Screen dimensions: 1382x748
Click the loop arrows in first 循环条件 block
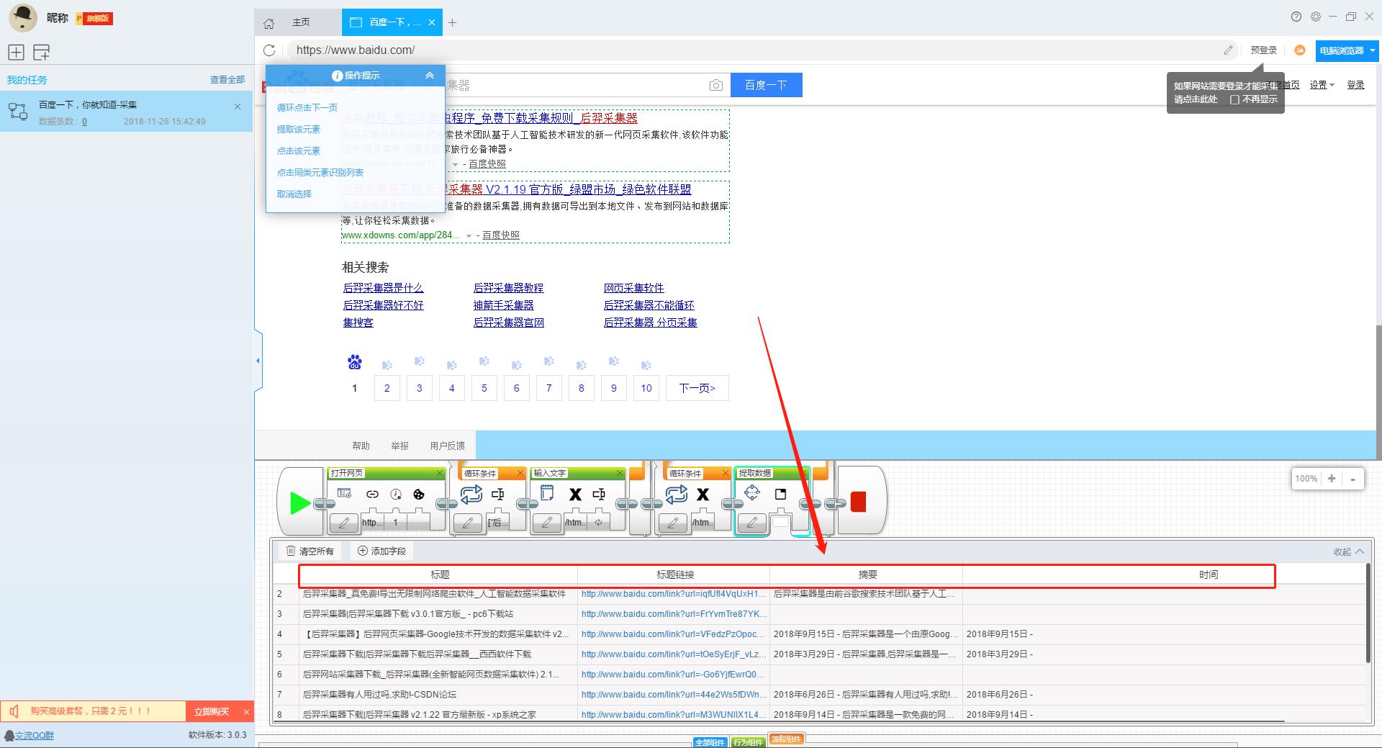click(471, 494)
